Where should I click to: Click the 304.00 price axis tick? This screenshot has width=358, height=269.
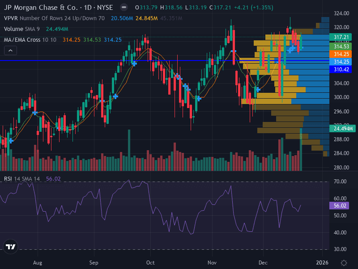click(x=341, y=83)
